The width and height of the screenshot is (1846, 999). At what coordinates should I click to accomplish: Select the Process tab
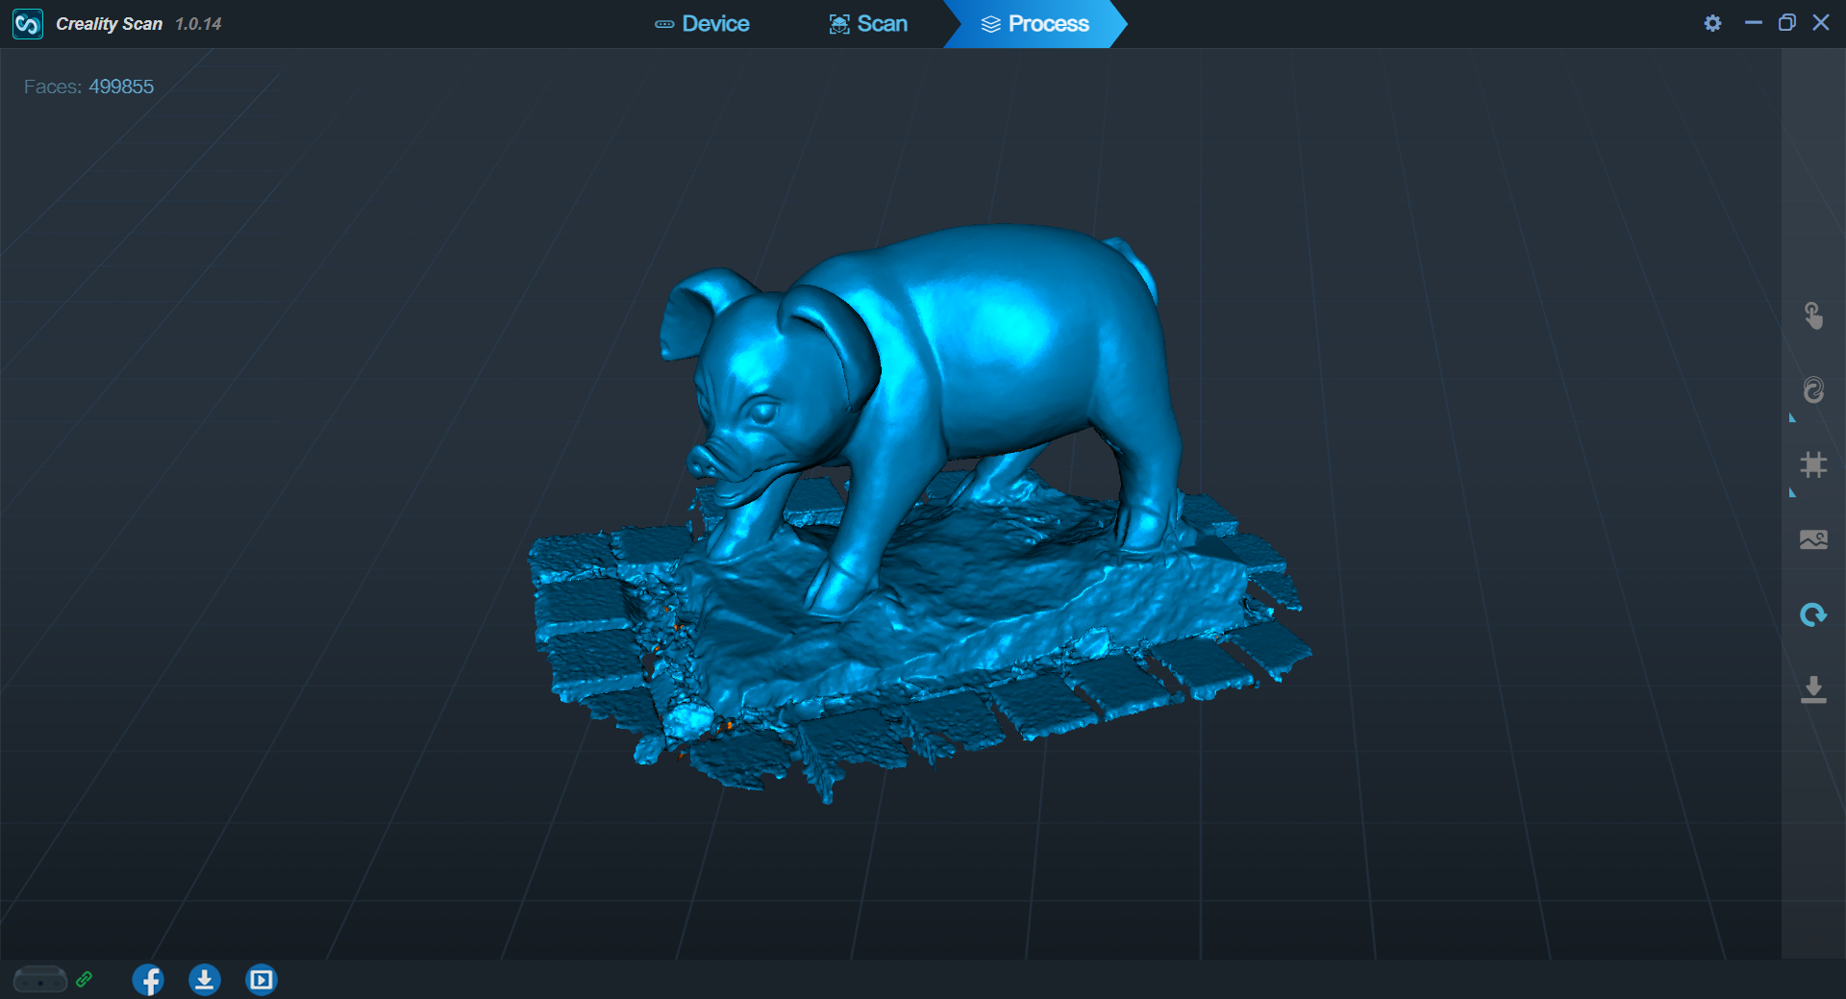click(1034, 23)
